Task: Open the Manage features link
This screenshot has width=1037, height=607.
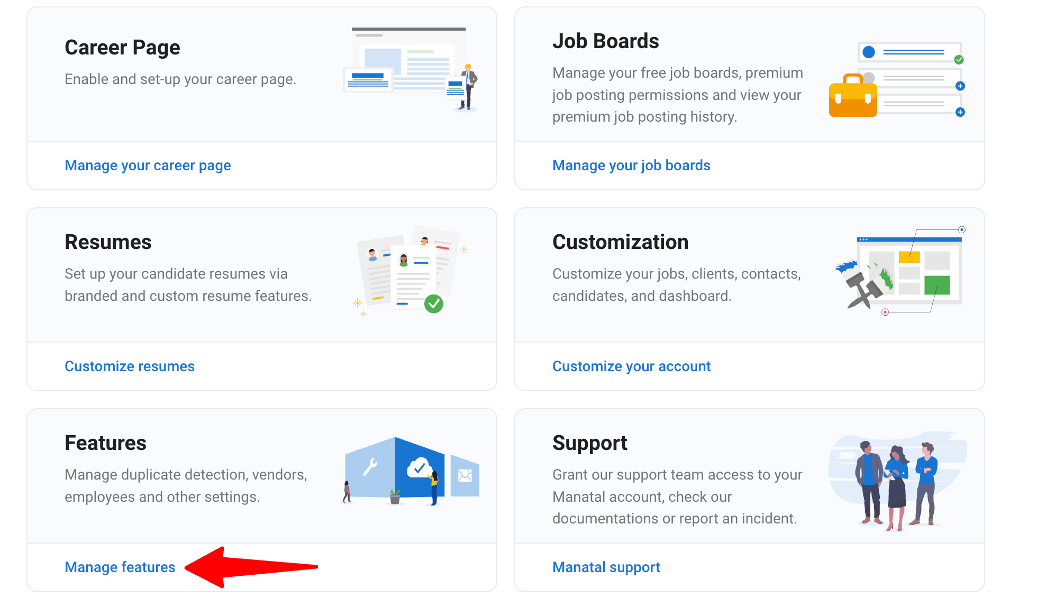Action: 120,567
